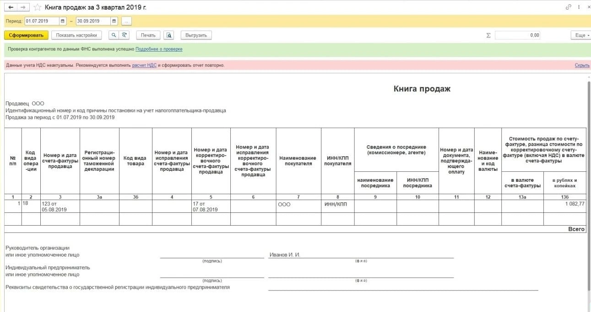The image size is (591, 312).
Task: Click the vertical scrollbar of the report
Action: [588, 137]
